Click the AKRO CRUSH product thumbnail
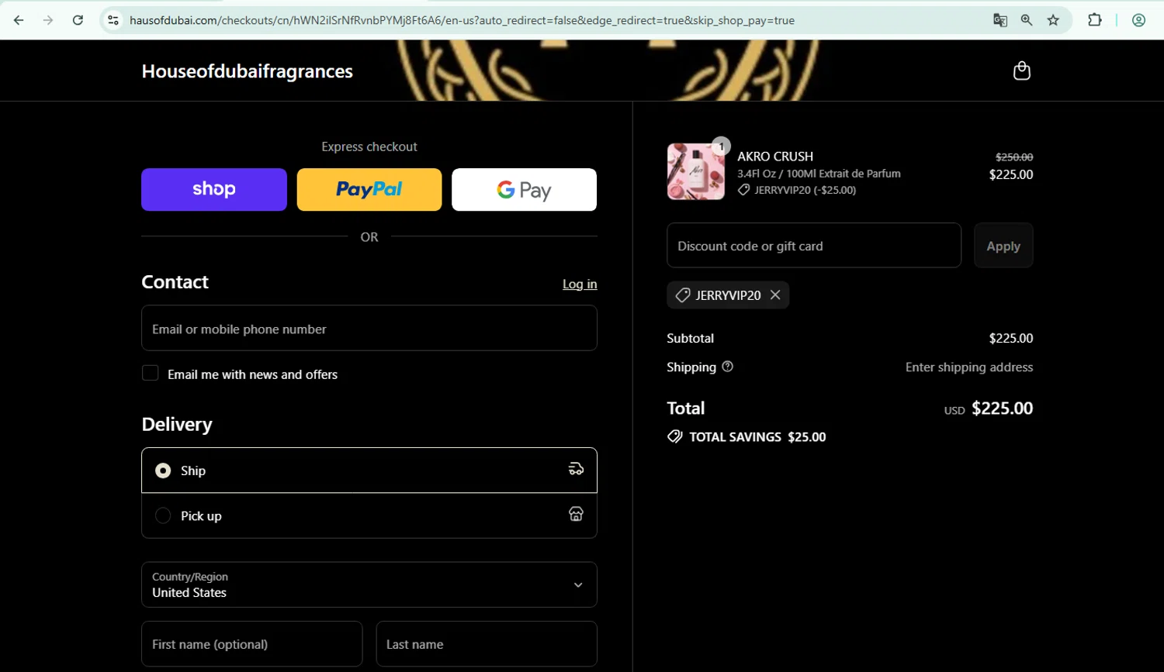 pos(696,171)
